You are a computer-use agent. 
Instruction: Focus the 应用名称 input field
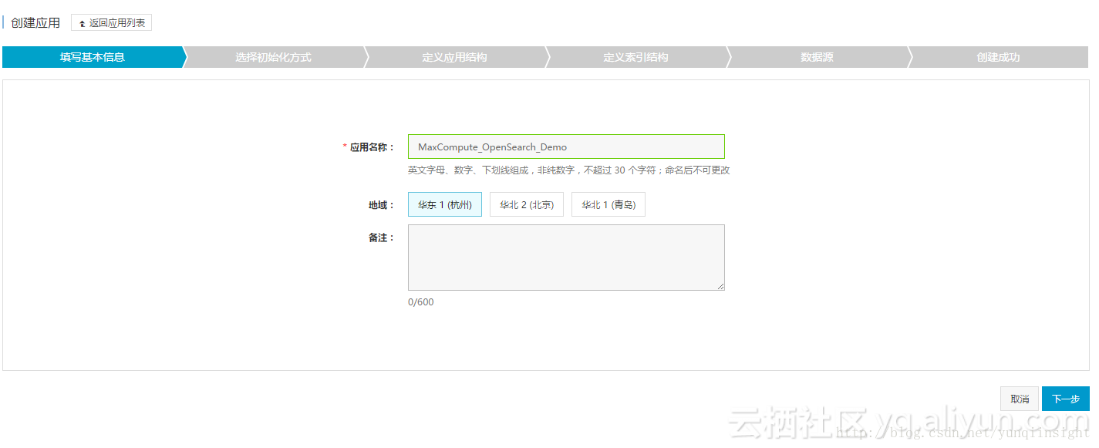[566, 147]
